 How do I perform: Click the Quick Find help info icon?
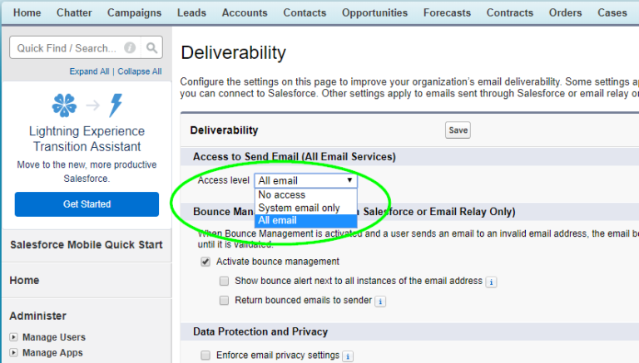point(130,48)
